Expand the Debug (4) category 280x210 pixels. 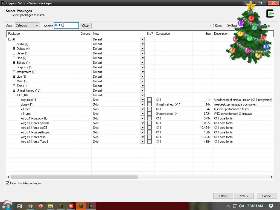(14, 49)
